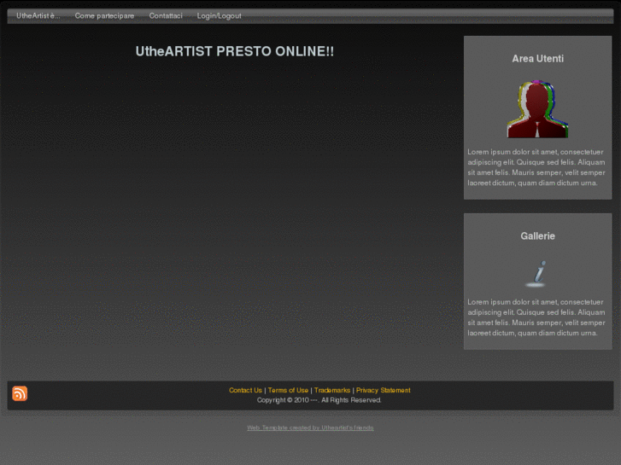Go to 'Login/Logout' in the navigation bar
This screenshot has height=465, width=621.
(x=219, y=16)
